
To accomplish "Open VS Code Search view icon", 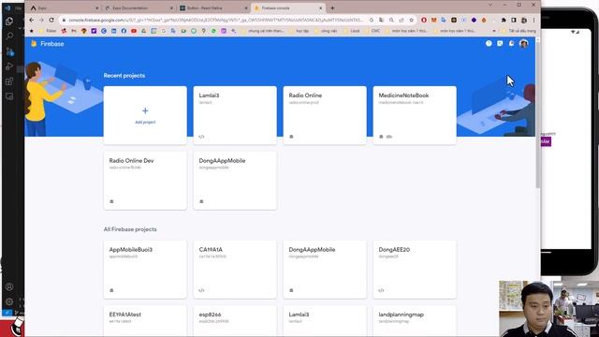I will [x=9, y=36].
